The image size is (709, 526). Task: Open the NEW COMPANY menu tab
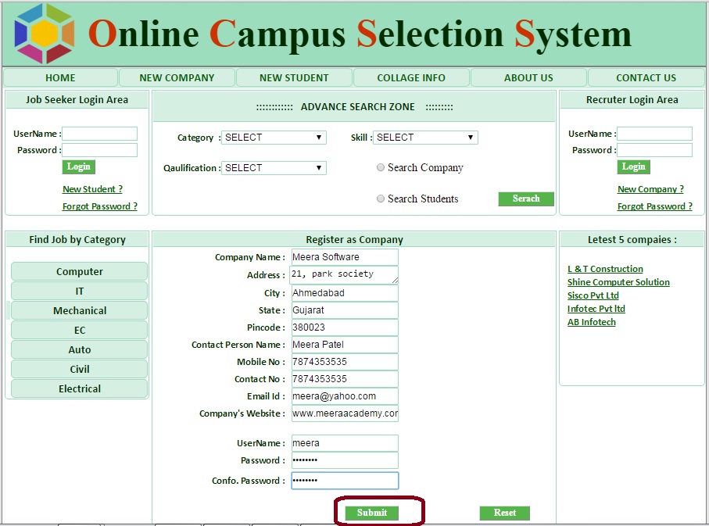tap(177, 77)
